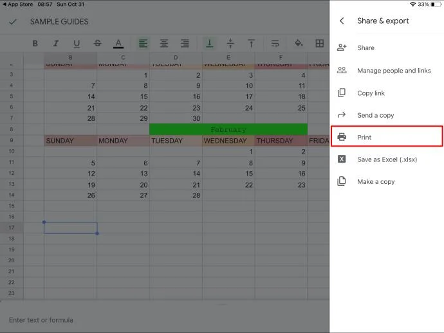Select row 12 header
This screenshot has width=444, height=333.
(12, 173)
